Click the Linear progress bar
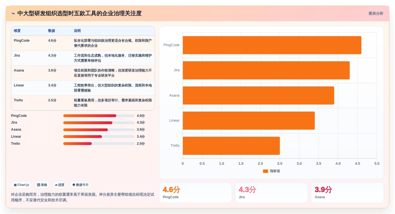Image resolution: width=395 pixels, height=214 pixels. point(99,137)
